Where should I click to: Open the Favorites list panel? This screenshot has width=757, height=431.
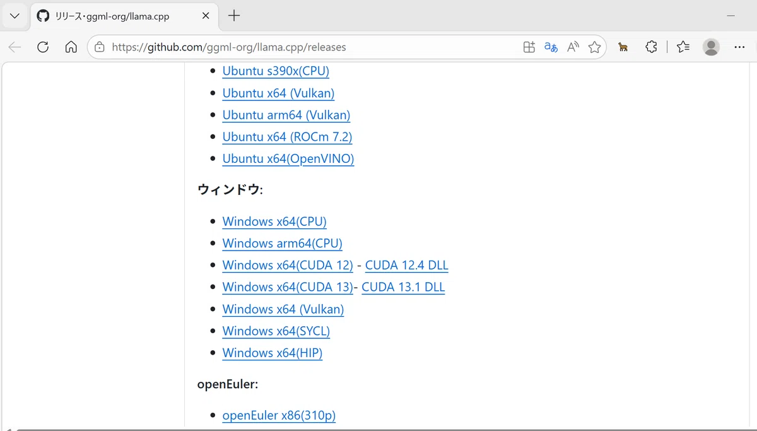pyautogui.click(x=683, y=47)
